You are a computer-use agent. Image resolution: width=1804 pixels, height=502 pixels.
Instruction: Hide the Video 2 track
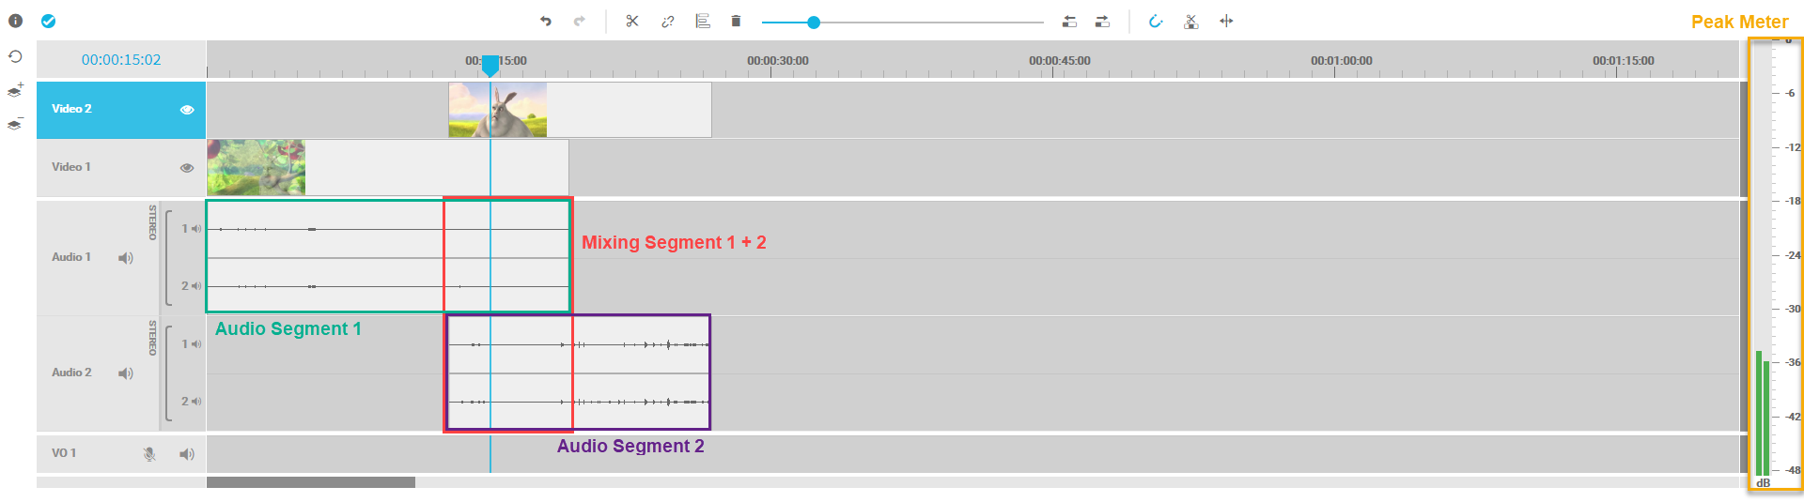pos(187,110)
